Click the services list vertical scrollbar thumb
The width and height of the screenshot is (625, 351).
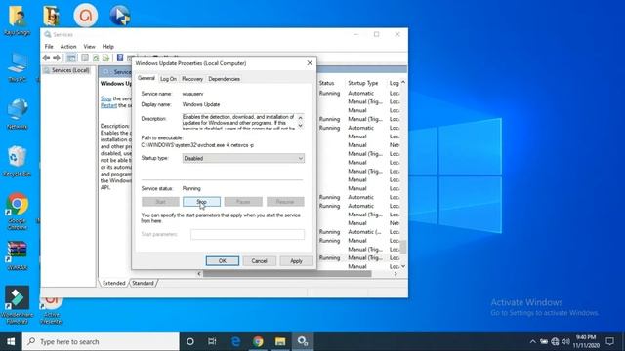pos(403,247)
